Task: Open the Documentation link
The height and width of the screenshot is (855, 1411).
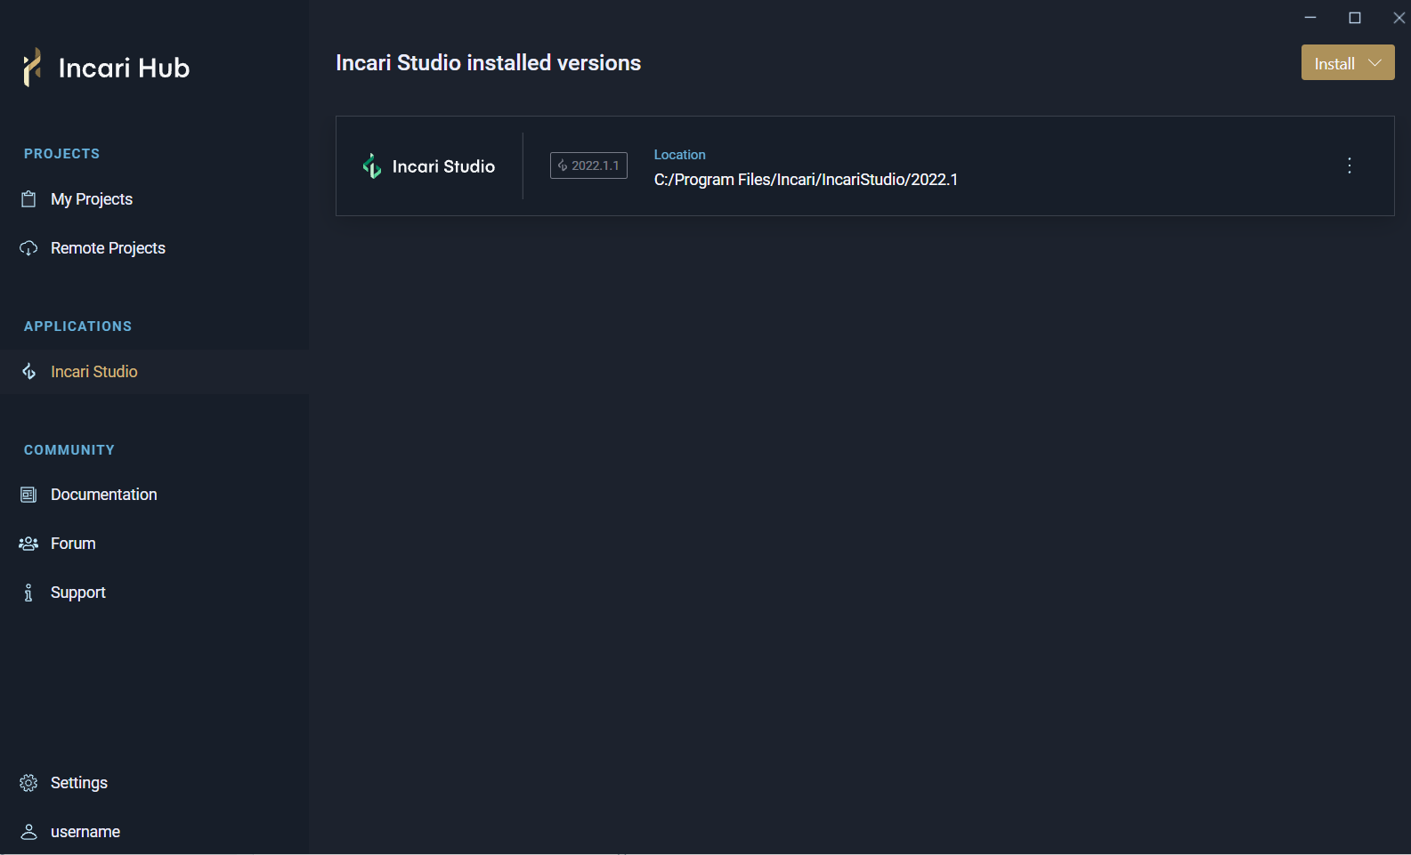Action: [103, 495]
